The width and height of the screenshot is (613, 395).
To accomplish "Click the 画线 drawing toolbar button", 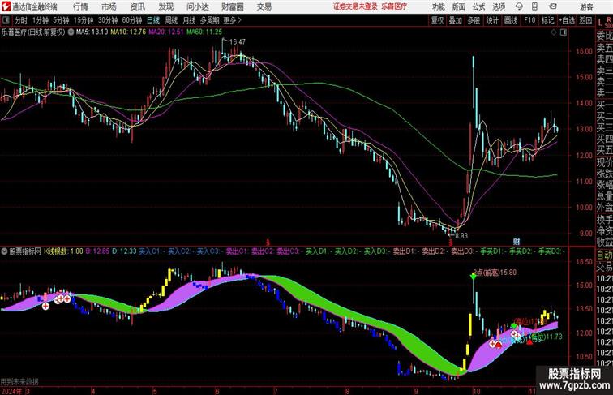I will click(x=511, y=20).
